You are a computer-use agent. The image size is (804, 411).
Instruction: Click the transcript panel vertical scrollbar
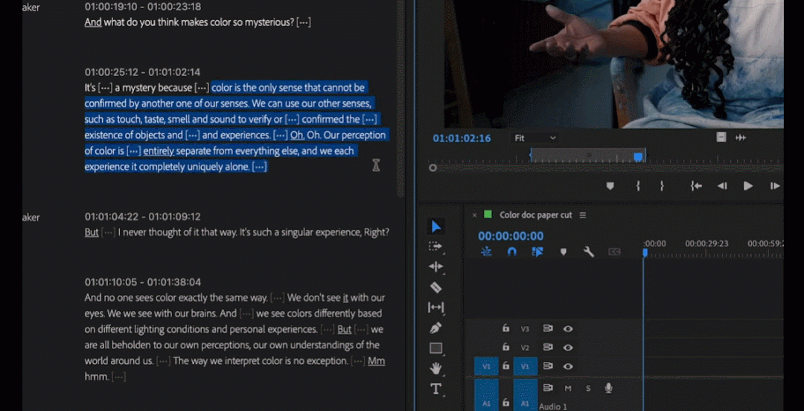[x=401, y=98]
